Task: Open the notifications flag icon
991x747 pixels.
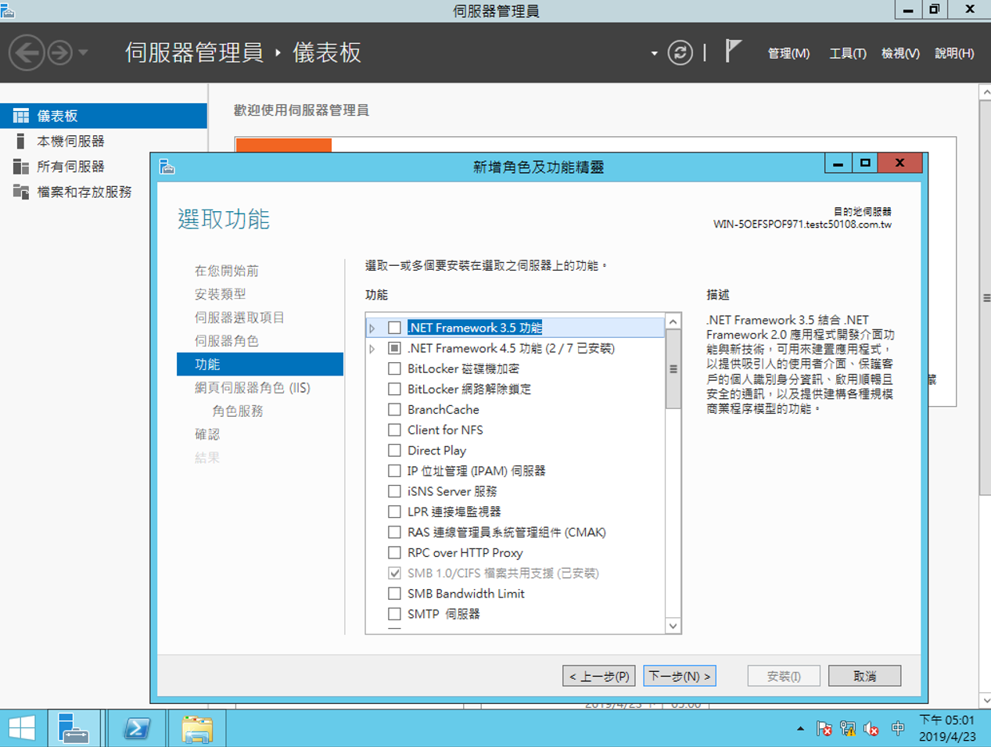Action: tap(732, 52)
